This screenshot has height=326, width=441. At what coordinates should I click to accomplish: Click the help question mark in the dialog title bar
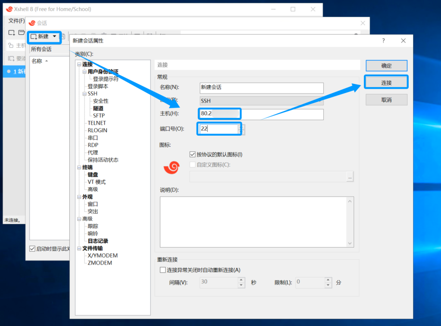(383, 40)
